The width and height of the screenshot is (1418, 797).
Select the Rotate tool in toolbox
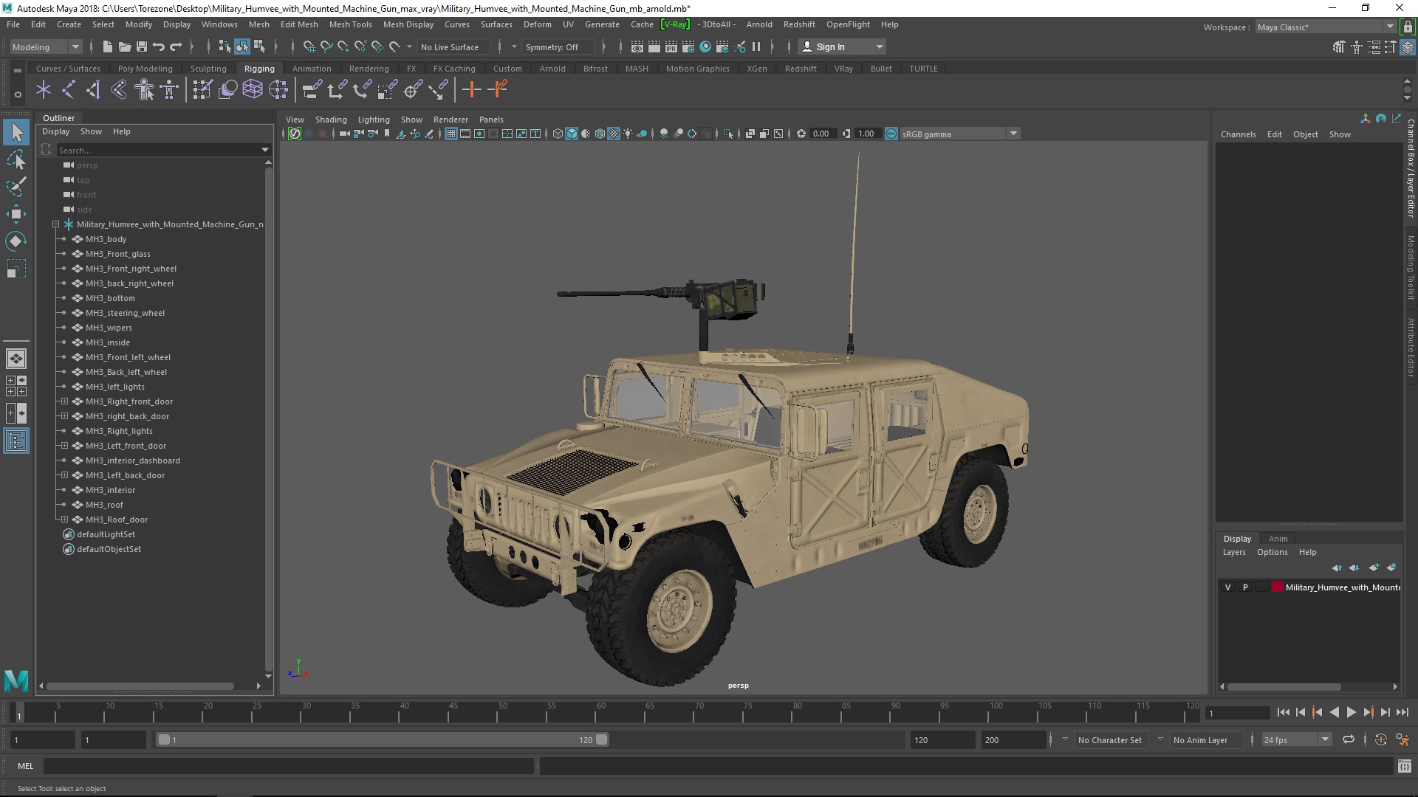[16, 241]
